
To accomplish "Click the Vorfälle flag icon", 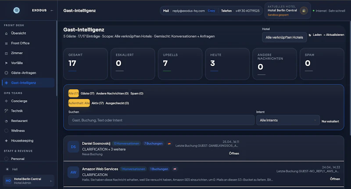I will point(6,63).
